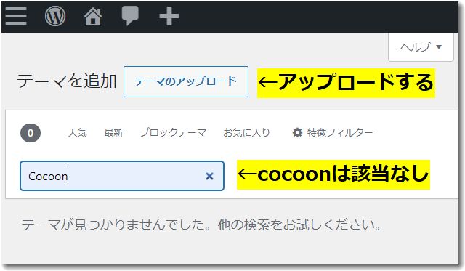465x271 pixels.
Task: Click the theme search field containing Cocoon
Action: click(122, 176)
